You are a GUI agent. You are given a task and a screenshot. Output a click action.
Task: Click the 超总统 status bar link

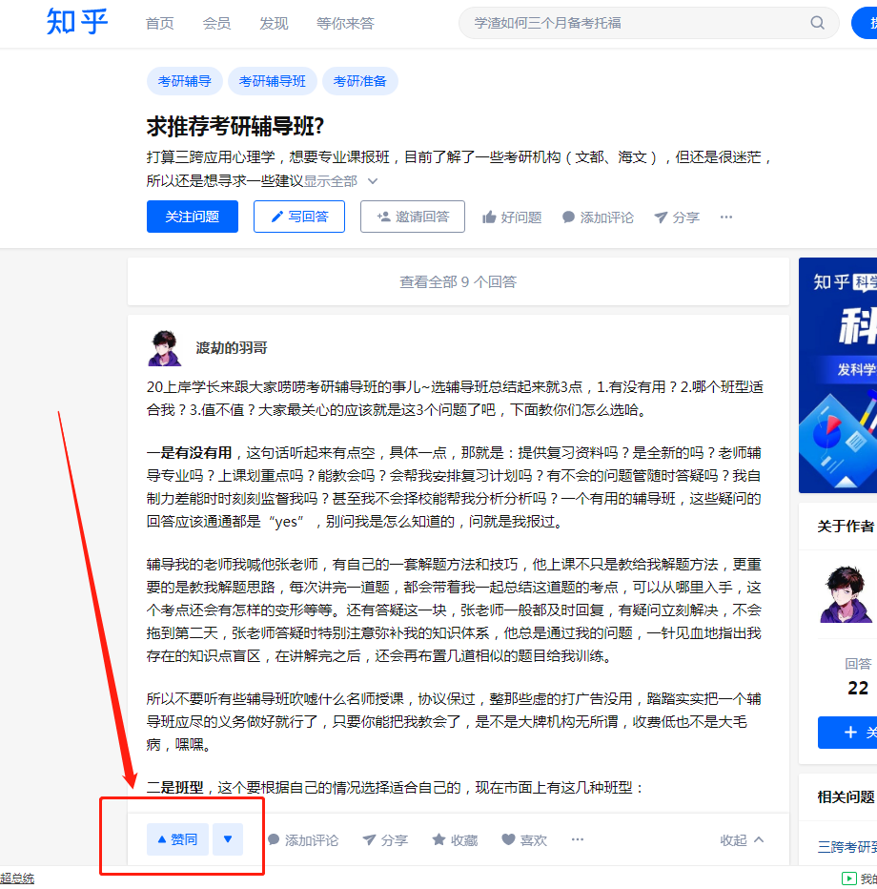17,879
